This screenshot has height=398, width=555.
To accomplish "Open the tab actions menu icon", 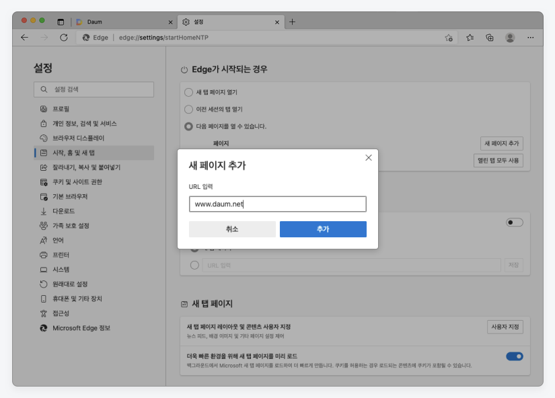I will (61, 22).
